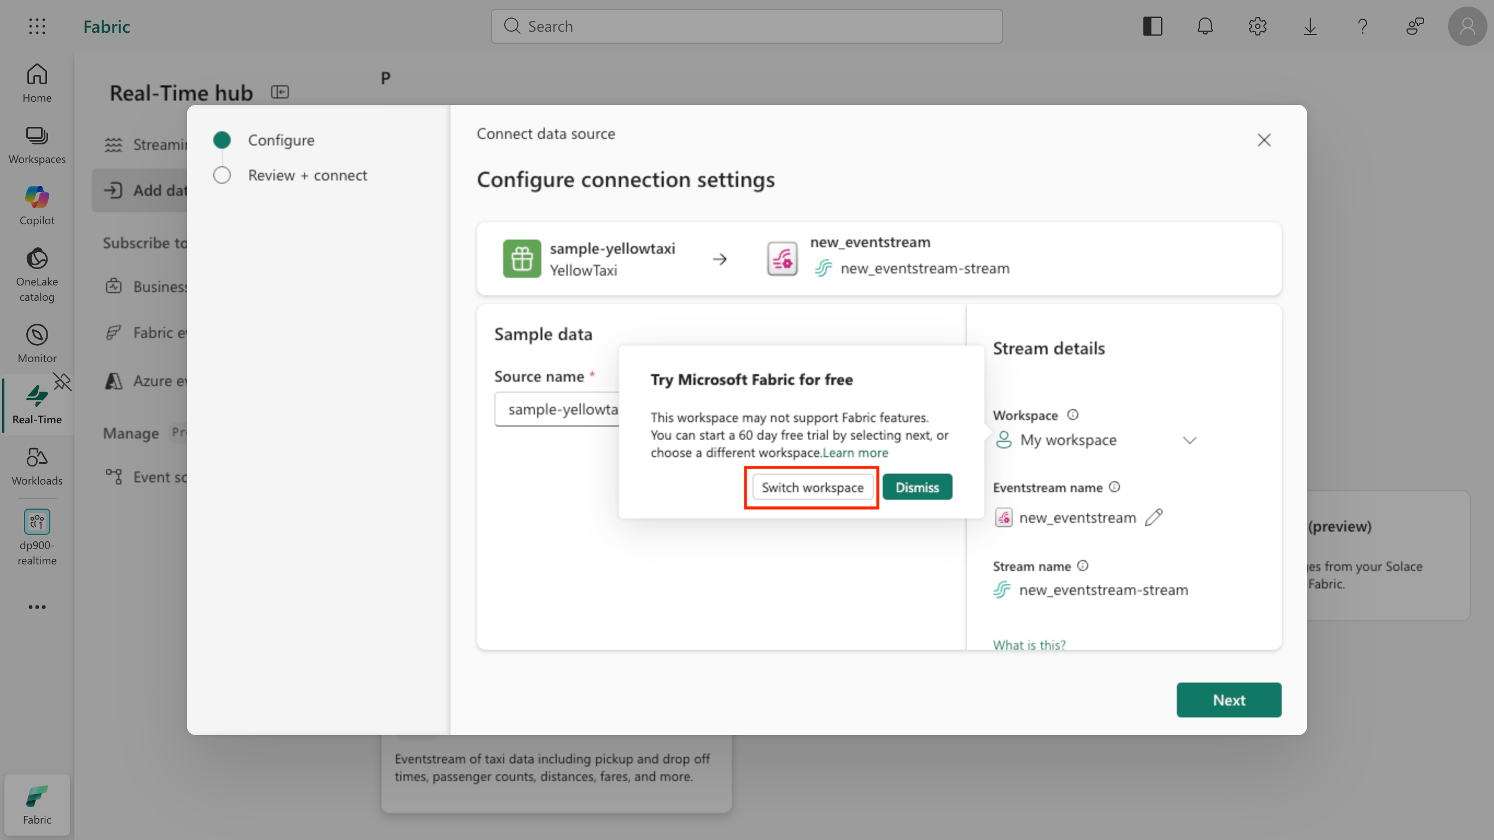The image size is (1494, 840).
Task: Click the Workspace info icon
Action: coord(1073,414)
